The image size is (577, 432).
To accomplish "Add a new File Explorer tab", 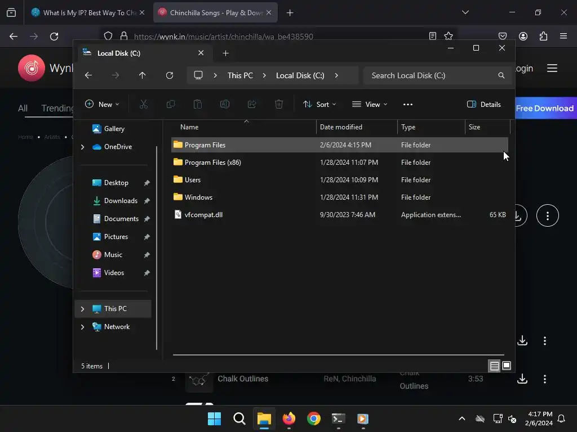I will 225,53.
